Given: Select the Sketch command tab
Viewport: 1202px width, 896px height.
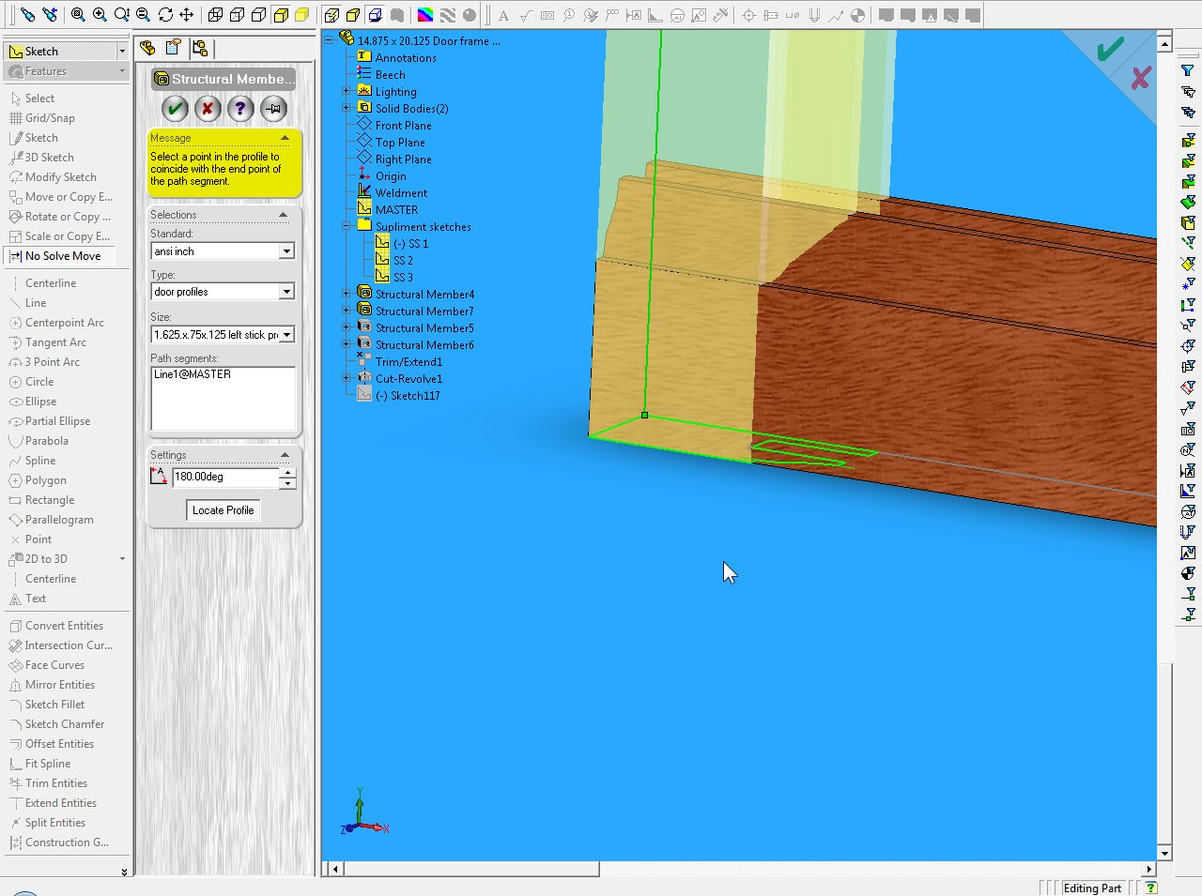Looking at the screenshot, I should tap(41, 52).
